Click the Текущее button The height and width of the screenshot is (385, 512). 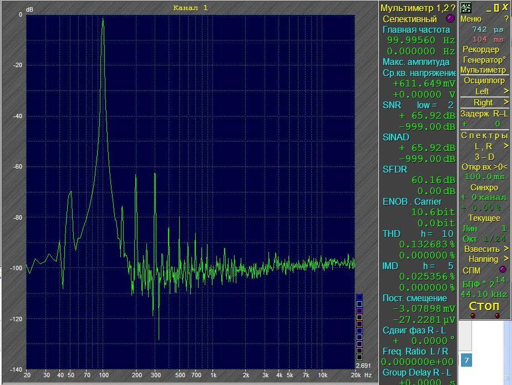coord(484,218)
